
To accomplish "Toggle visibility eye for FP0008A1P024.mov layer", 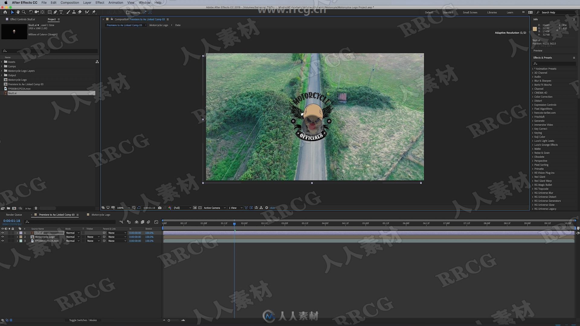I will (x=3, y=241).
